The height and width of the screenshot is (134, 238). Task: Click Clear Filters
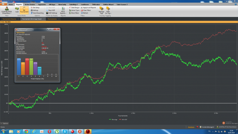click(86, 10)
